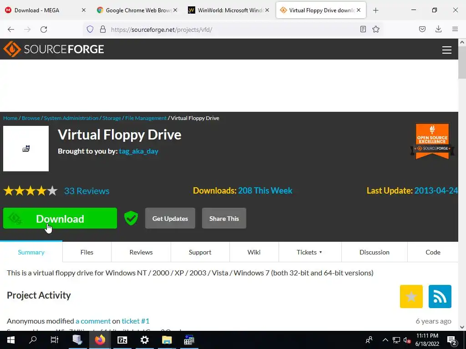Open Settings gear in taskbar
466x349 pixels.
click(144, 340)
